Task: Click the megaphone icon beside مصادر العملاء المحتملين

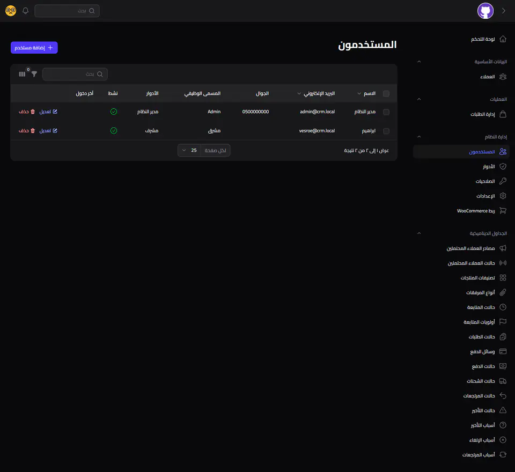Action: (503, 248)
